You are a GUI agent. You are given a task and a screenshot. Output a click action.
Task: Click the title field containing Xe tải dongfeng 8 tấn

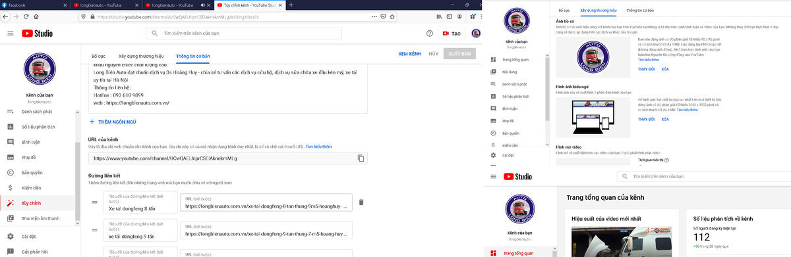(140, 202)
